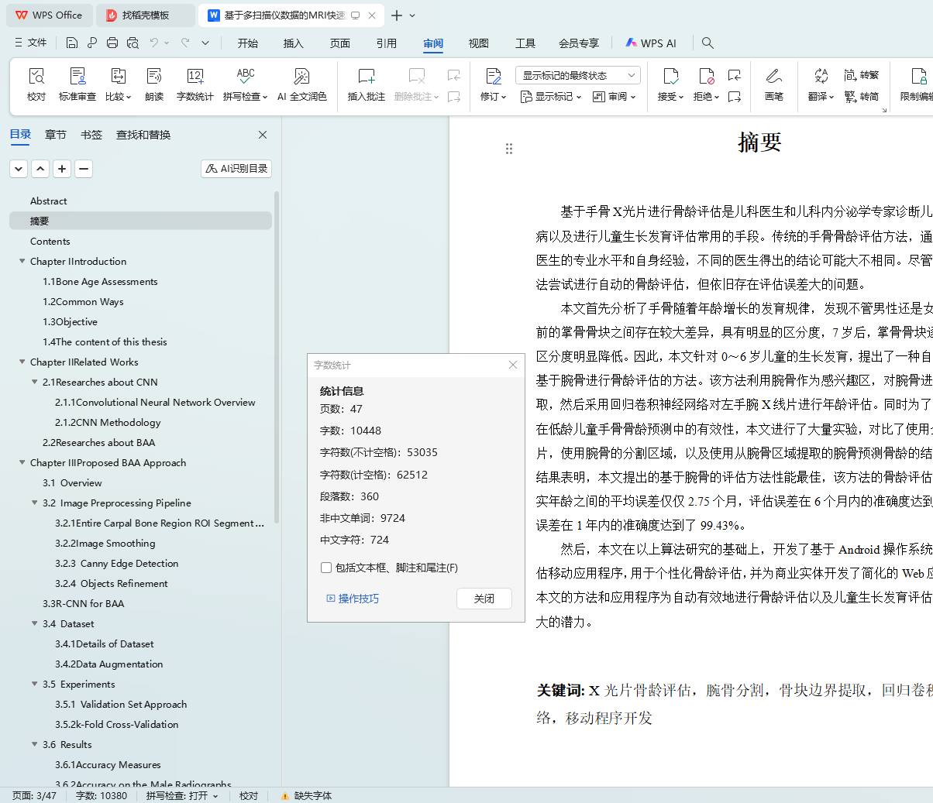The height and width of the screenshot is (803, 933).
Task: Save the document with the save icon
Action: tap(72, 43)
